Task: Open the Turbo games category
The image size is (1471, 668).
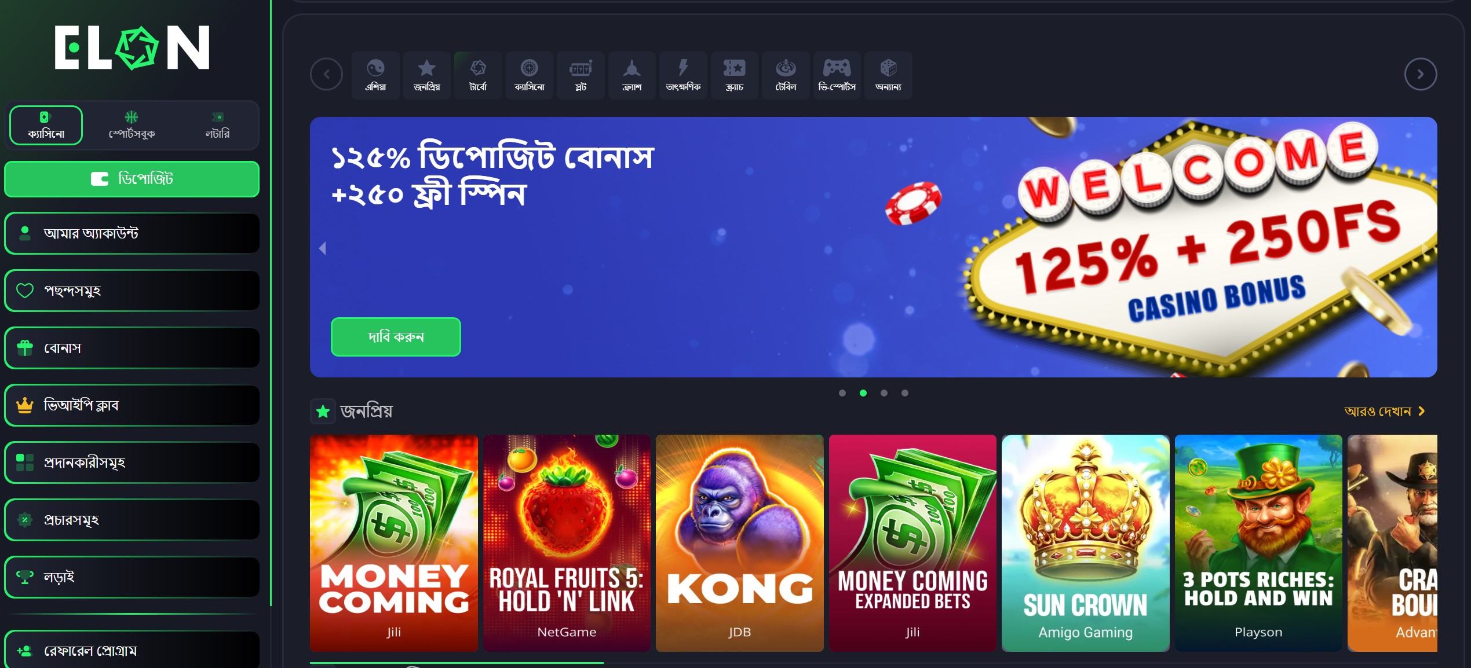Action: (478, 75)
